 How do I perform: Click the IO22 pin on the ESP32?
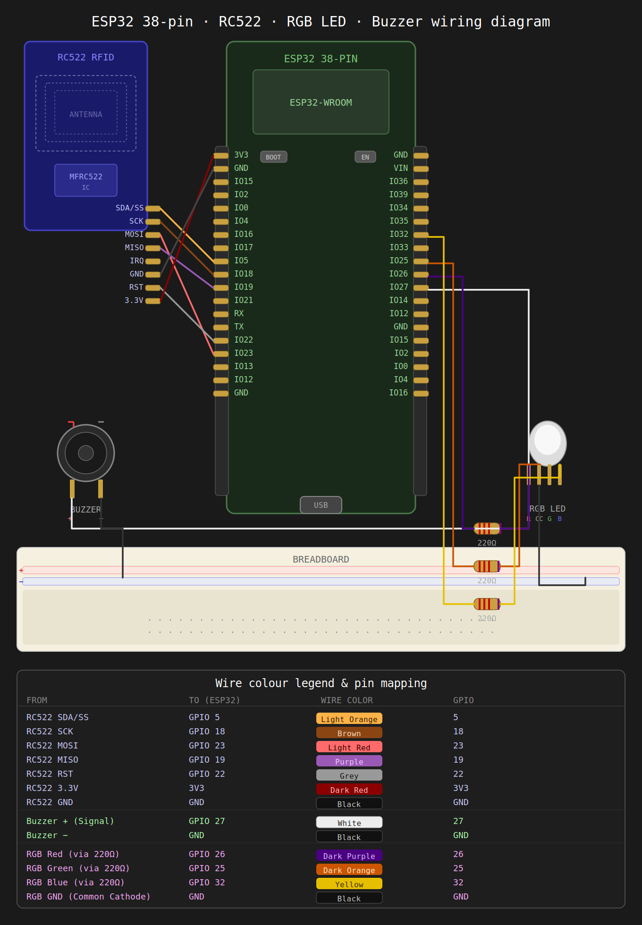pyautogui.click(x=221, y=341)
